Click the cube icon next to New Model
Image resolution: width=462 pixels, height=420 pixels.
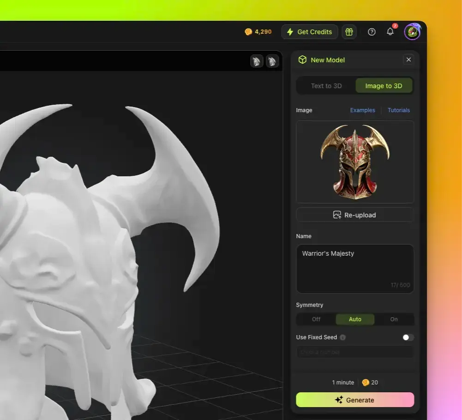click(x=302, y=60)
